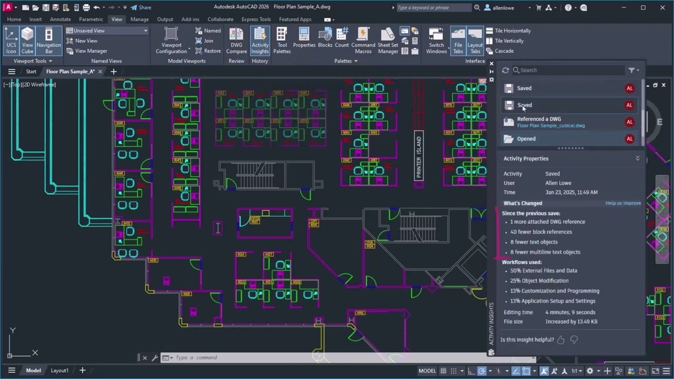Click the Undo arrow icon
This screenshot has height=379, width=674.
pos(96,7)
